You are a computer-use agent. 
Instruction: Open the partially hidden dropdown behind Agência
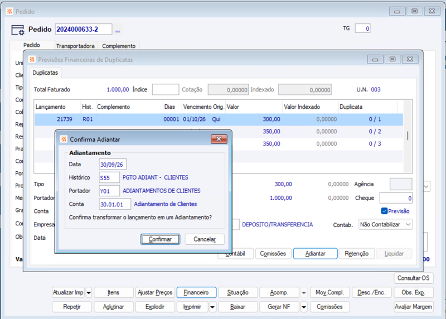tap(426, 187)
